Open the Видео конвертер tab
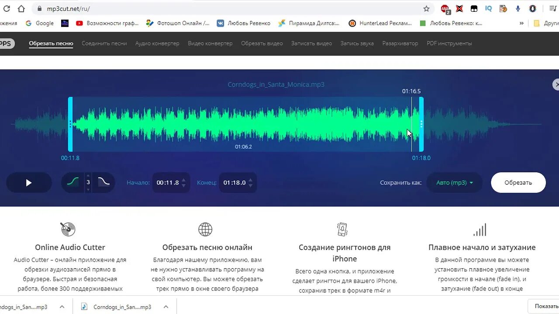Screen dimensions: 559x314 coord(210,43)
